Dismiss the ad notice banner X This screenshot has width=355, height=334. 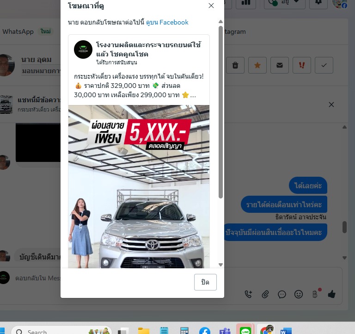(331, 105)
